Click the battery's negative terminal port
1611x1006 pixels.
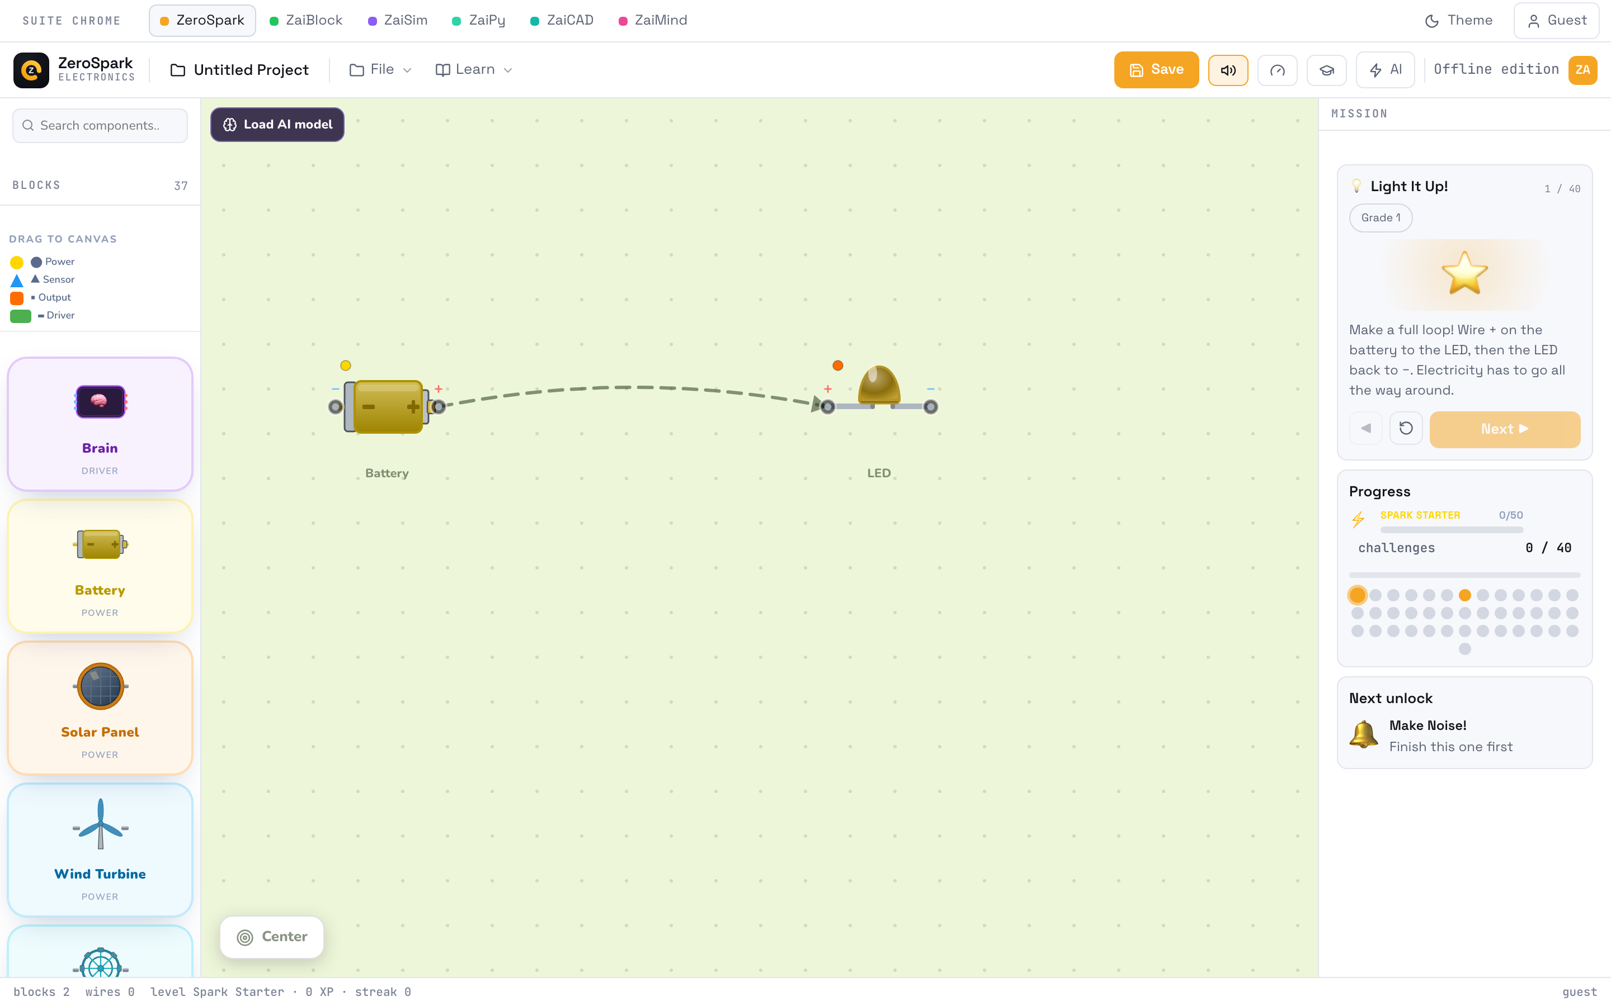(336, 406)
